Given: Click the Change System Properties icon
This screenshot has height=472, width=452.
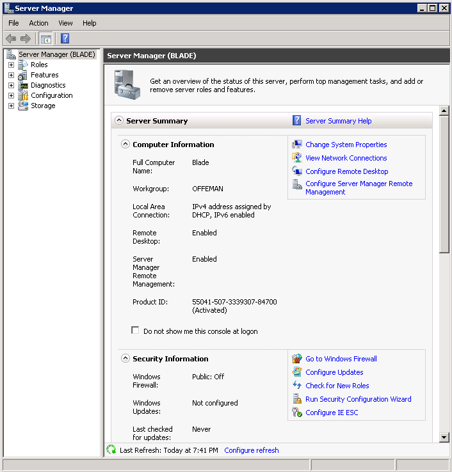Looking at the screenshot, I should (x=297, y=145).
